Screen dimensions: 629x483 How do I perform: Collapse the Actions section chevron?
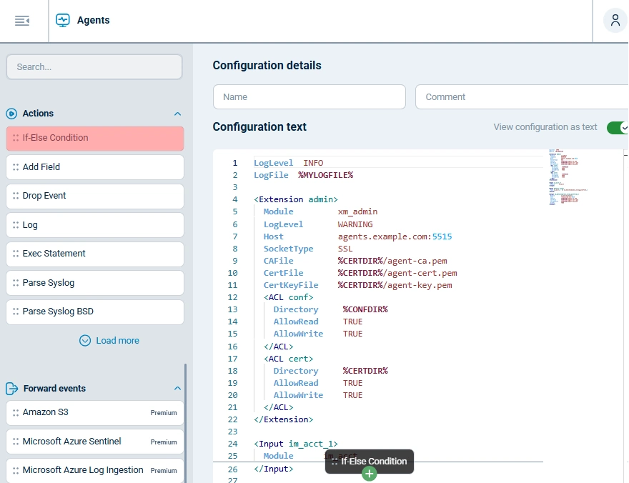click(177, 113)
